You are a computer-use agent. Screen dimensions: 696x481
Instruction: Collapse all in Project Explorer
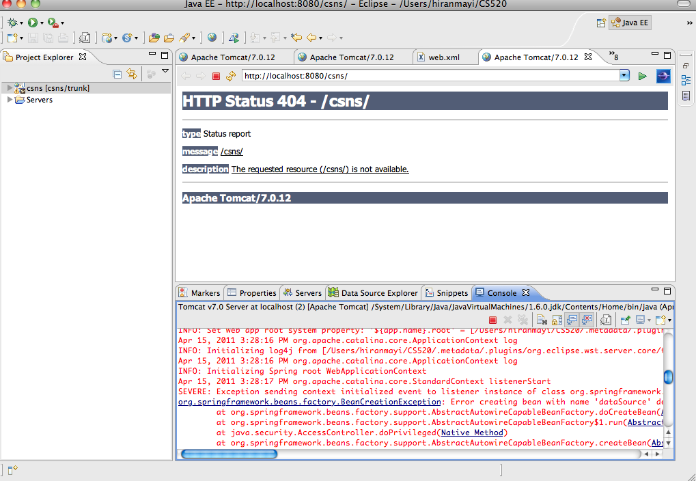click(117, 74)
